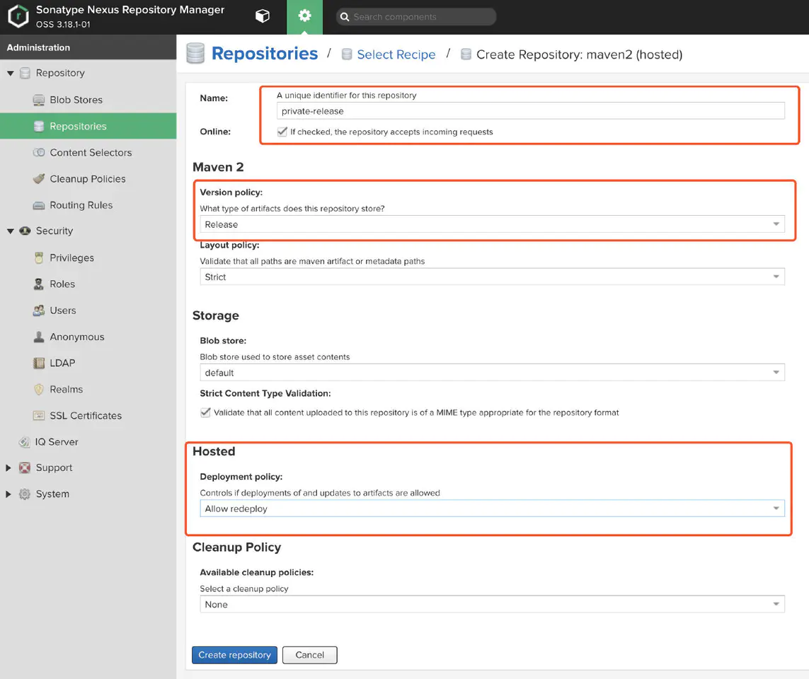This screenshot has width=809, height=679.
Task: Click the Create repository button
Action: point(234,655)
